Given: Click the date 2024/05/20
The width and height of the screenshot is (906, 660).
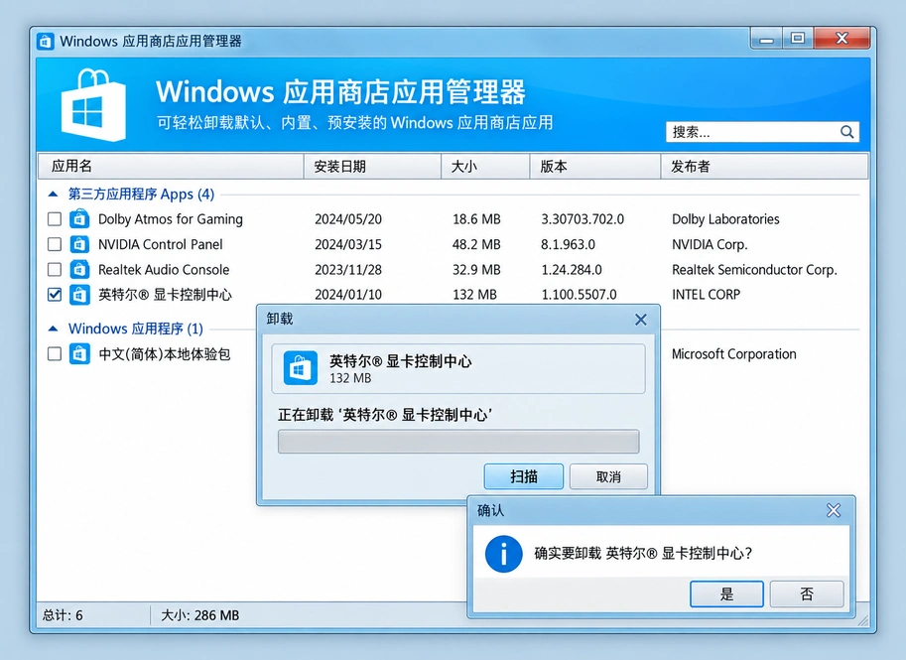Looking at the screenshot, I should tap(348, 219).
